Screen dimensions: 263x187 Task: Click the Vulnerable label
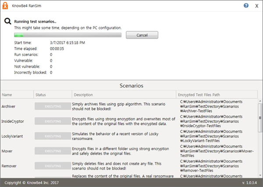[24, 61]
